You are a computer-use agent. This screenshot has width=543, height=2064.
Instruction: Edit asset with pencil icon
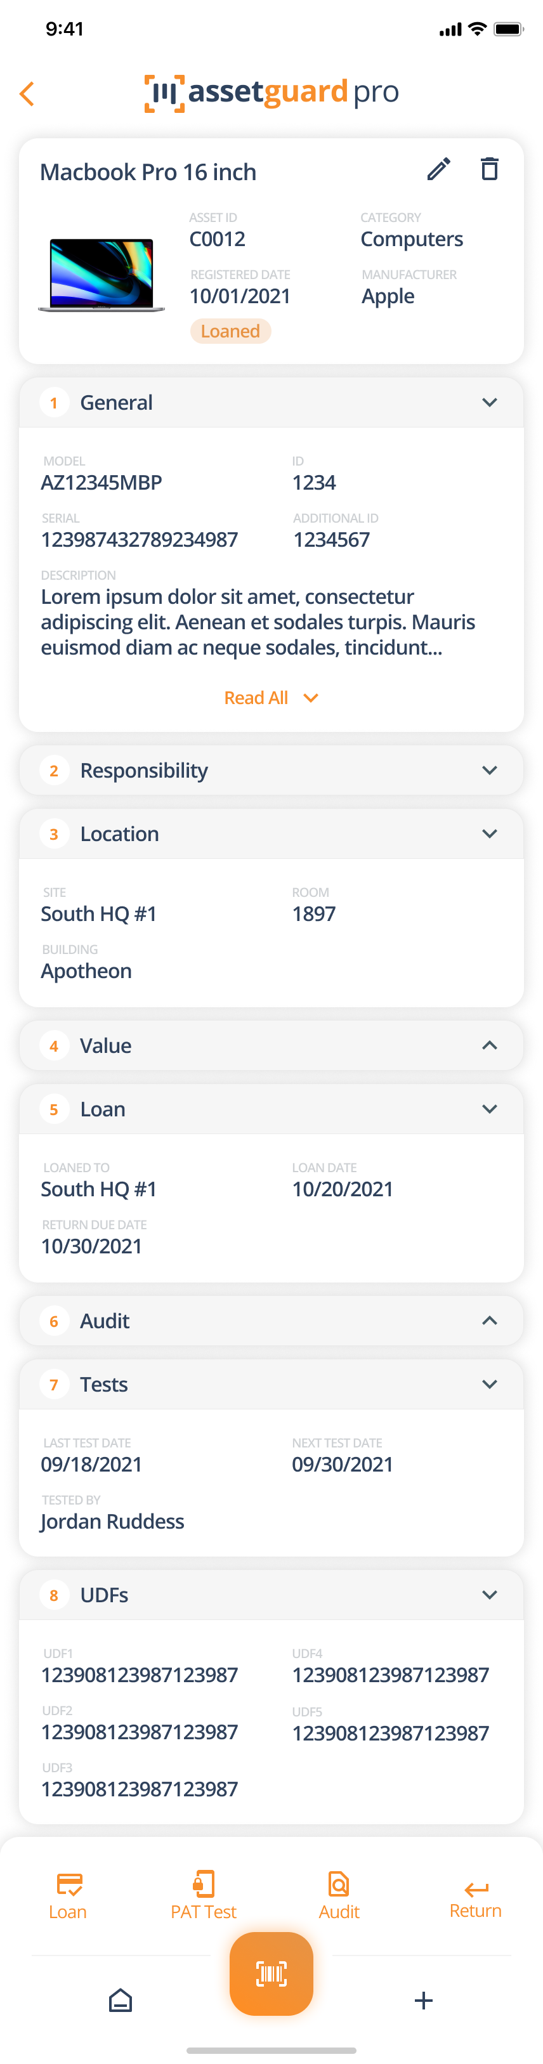coord(439,169)
